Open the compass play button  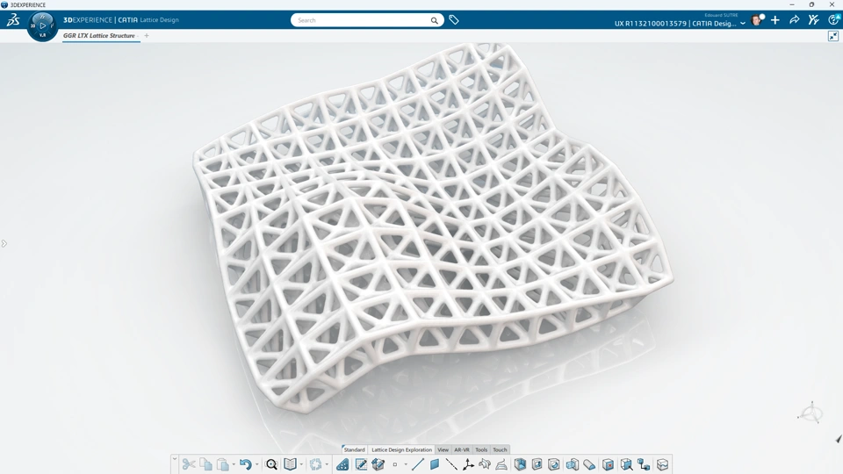click(42, 25)
